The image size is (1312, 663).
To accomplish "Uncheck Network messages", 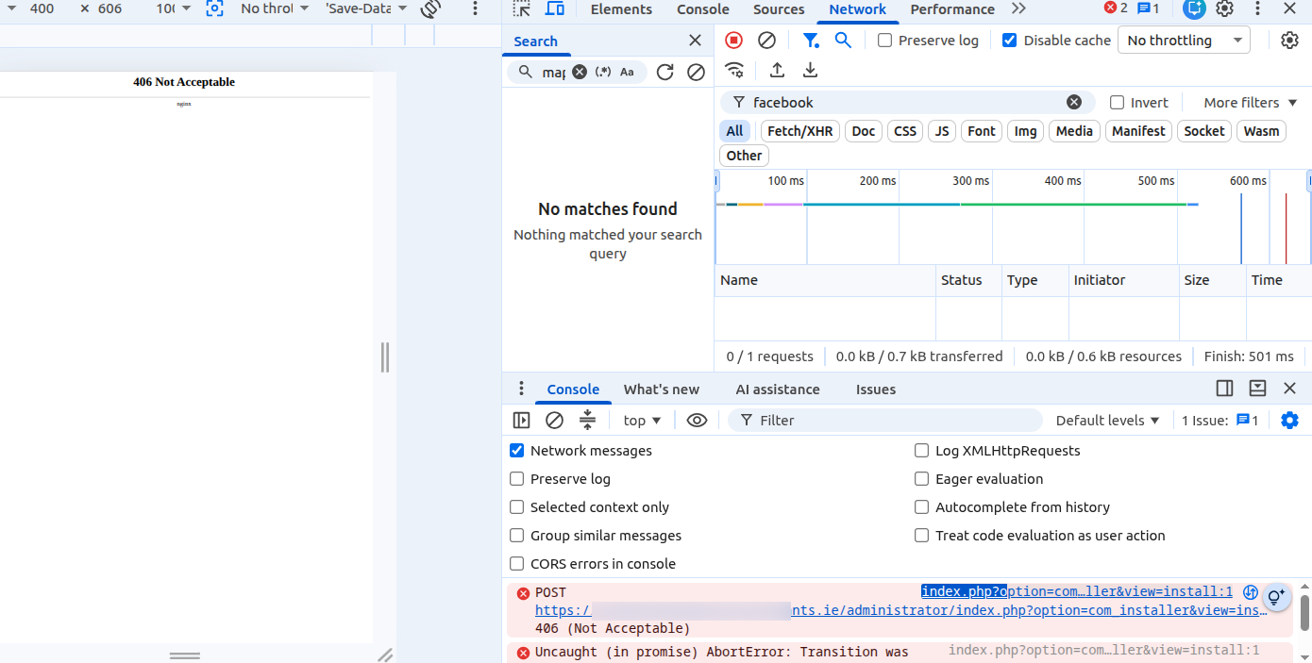I will (516, 451).
